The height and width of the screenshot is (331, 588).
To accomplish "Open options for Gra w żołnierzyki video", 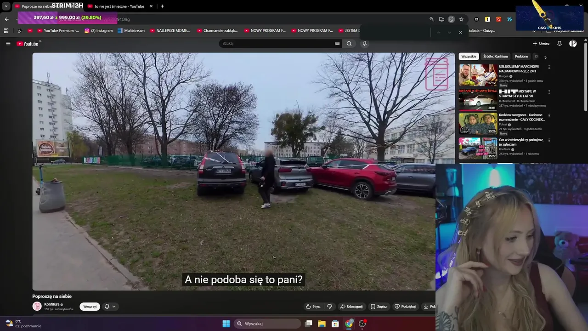I will tap(549, 140).
